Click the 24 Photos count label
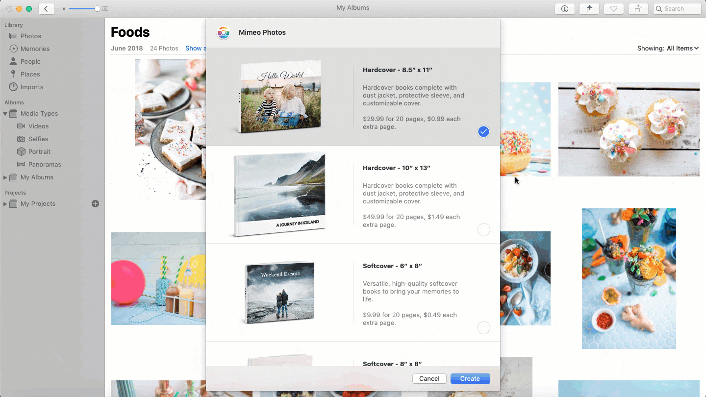Image resolution: width=706 pixels, height=397 pixels. click(164, 48)
